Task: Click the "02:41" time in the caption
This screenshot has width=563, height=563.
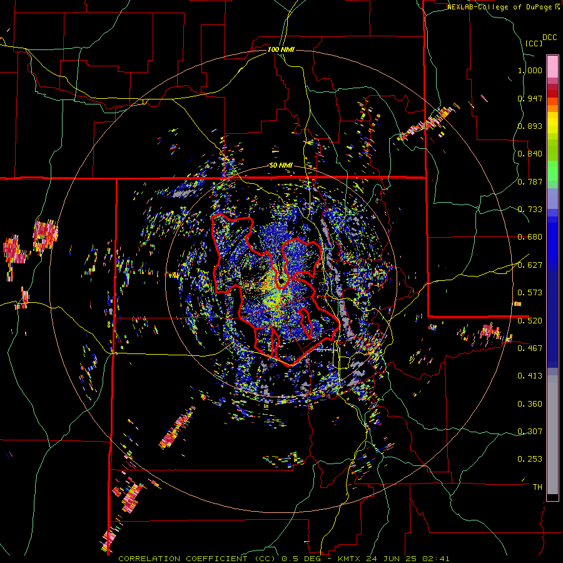Action: click(436, 559)
